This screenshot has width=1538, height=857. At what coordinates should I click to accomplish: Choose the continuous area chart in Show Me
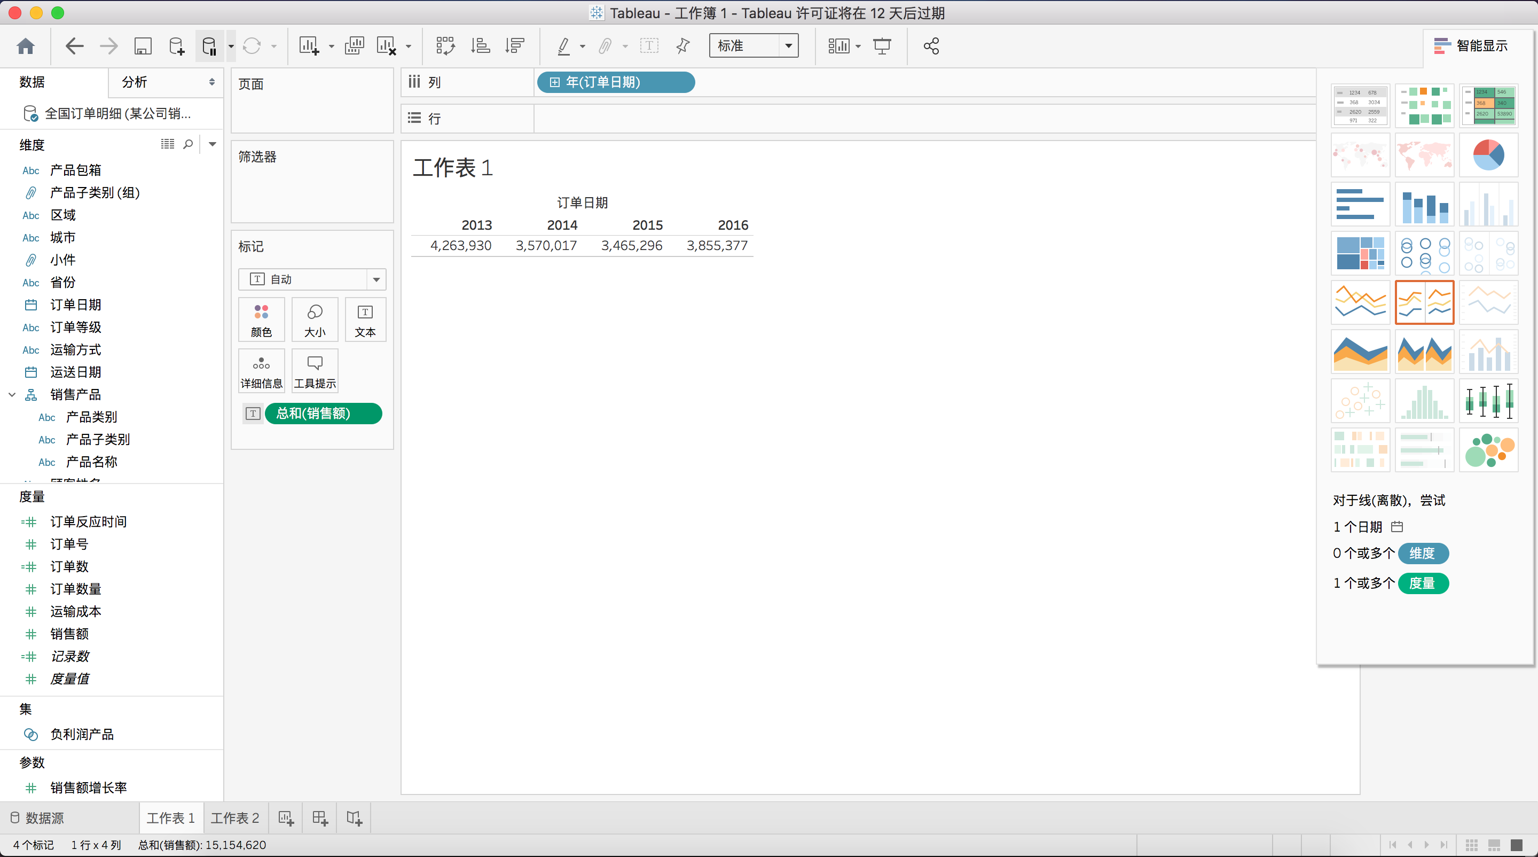tap(1361, 352)
